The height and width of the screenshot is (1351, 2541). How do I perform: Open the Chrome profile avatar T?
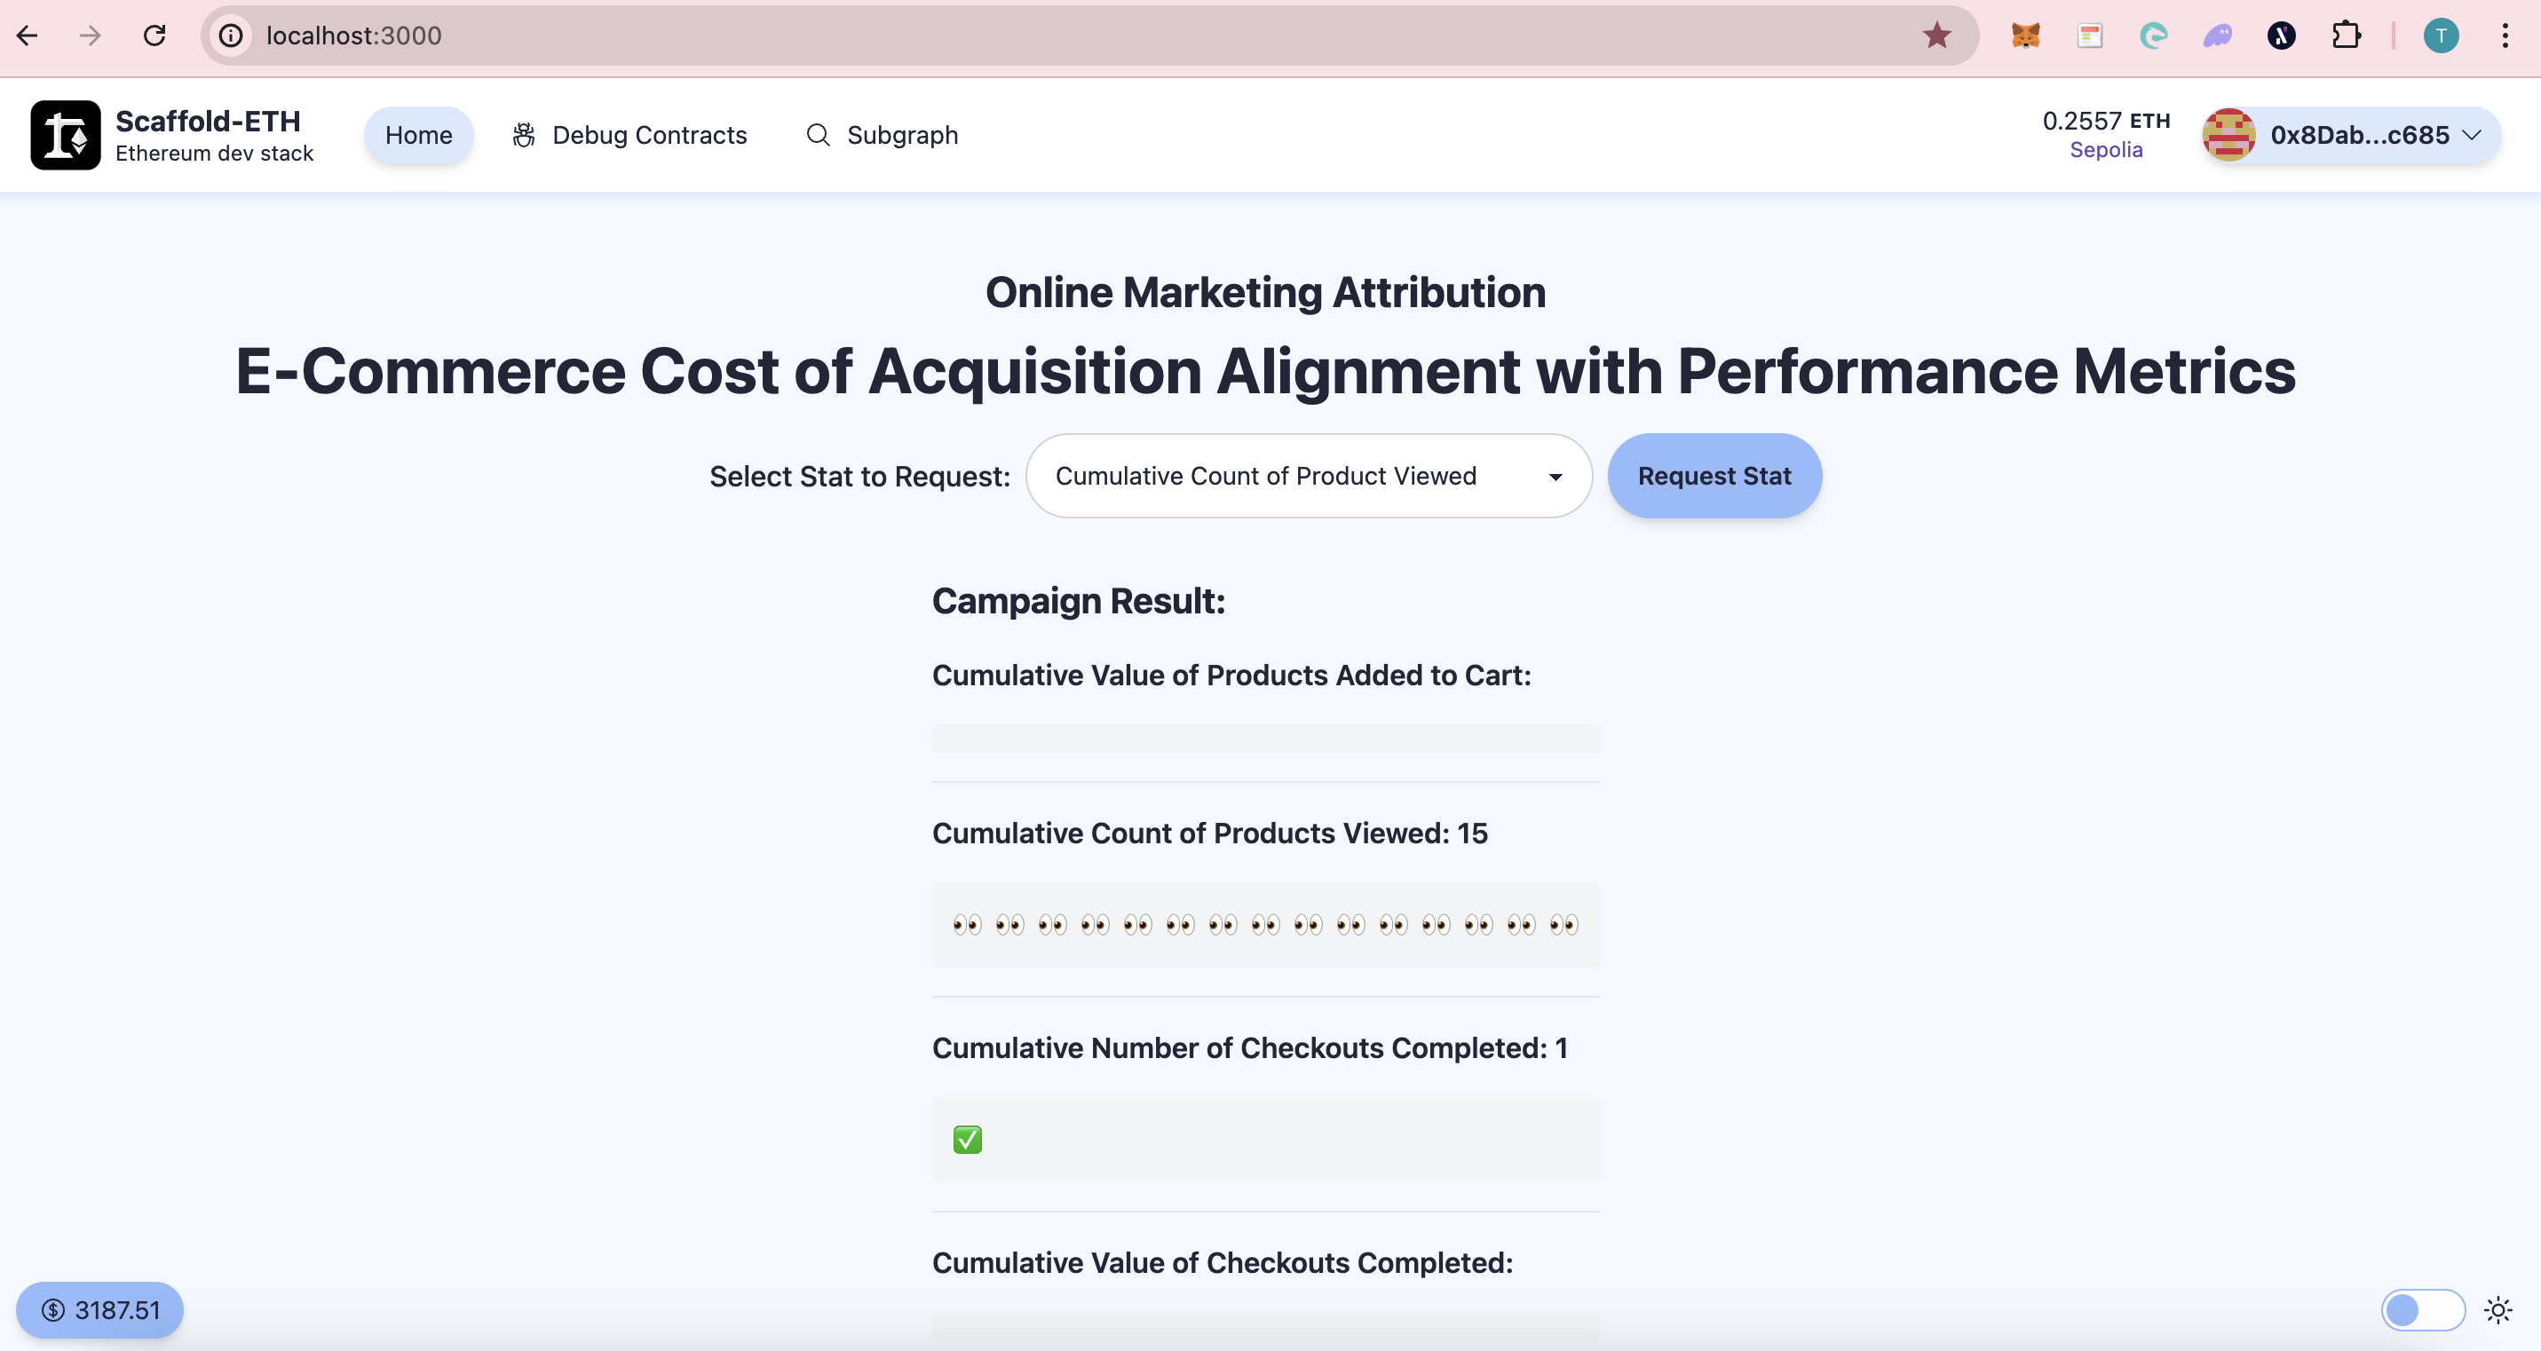(x=2442, y=36)
